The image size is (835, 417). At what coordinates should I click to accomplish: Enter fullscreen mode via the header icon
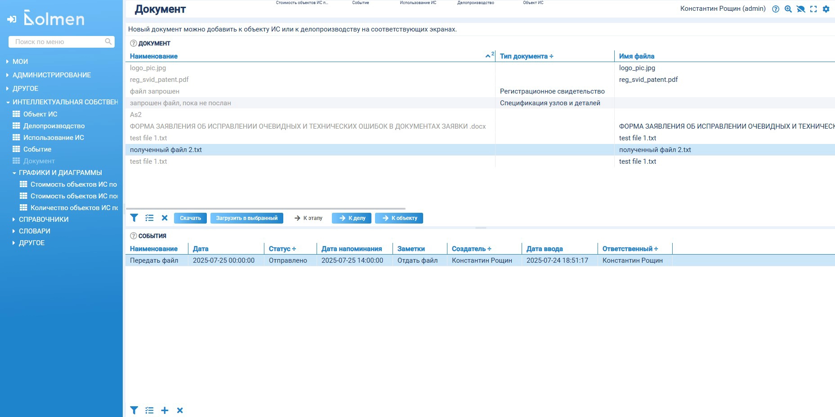[813, 9]
